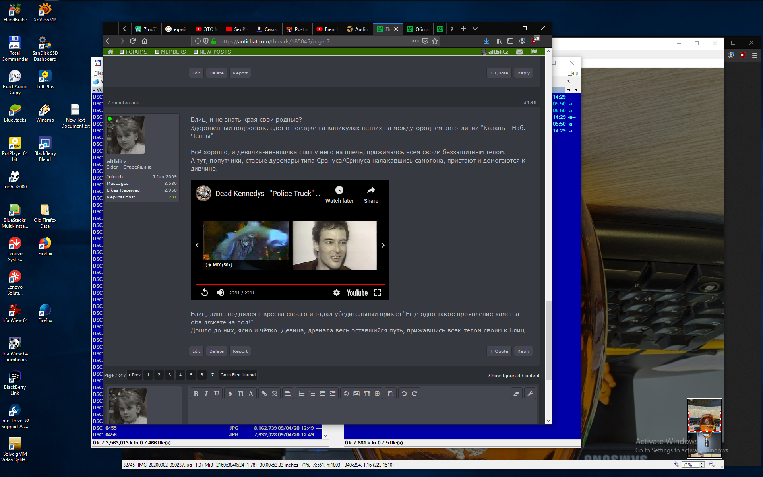Open the Help menu in Total Commander
Viewport: 763px width, 477px height.
pos(573,73)
